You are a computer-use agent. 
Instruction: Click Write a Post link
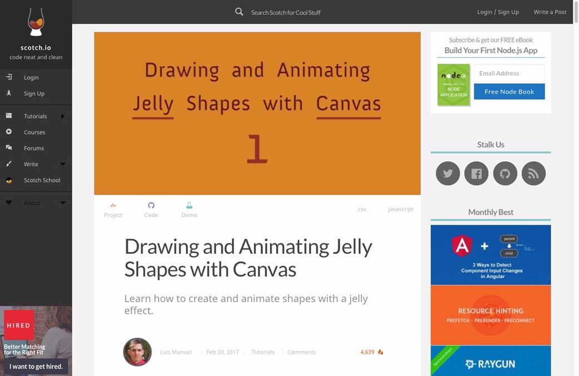[x=549, y=12]
